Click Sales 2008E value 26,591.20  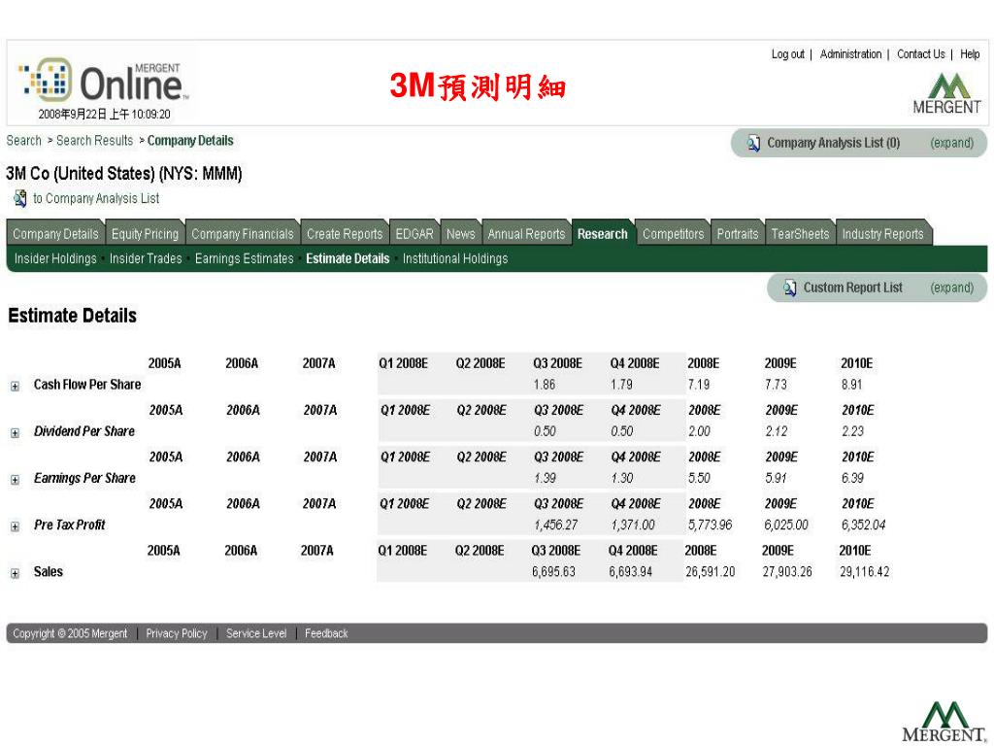pos(711,572)
